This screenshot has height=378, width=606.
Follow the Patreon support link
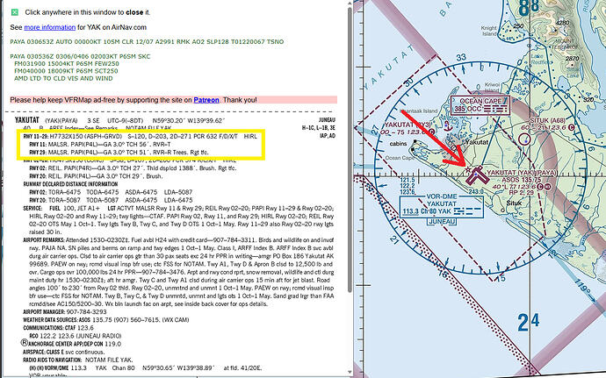[206, 100]
